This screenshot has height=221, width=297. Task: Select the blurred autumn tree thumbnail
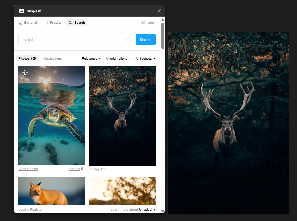point(123,191)
